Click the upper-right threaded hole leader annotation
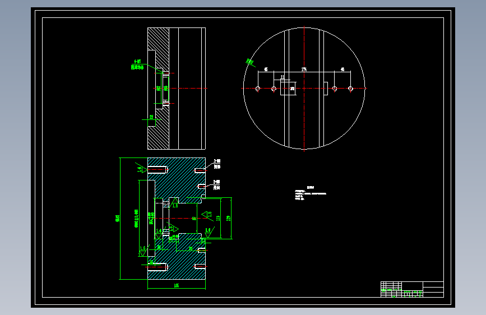This screenshot has height=315, width=486. point(217,164)
